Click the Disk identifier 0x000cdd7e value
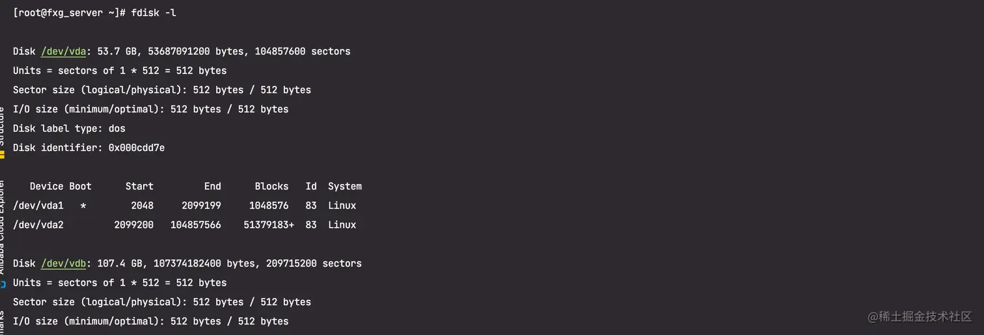This screenshot has height=335, width=984. pos(136,148)
